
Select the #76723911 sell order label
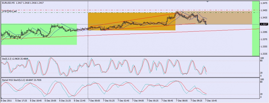pos(10,11)
